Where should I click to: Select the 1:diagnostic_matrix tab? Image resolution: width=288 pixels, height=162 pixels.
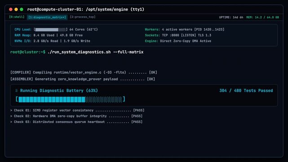coord(47,17)
